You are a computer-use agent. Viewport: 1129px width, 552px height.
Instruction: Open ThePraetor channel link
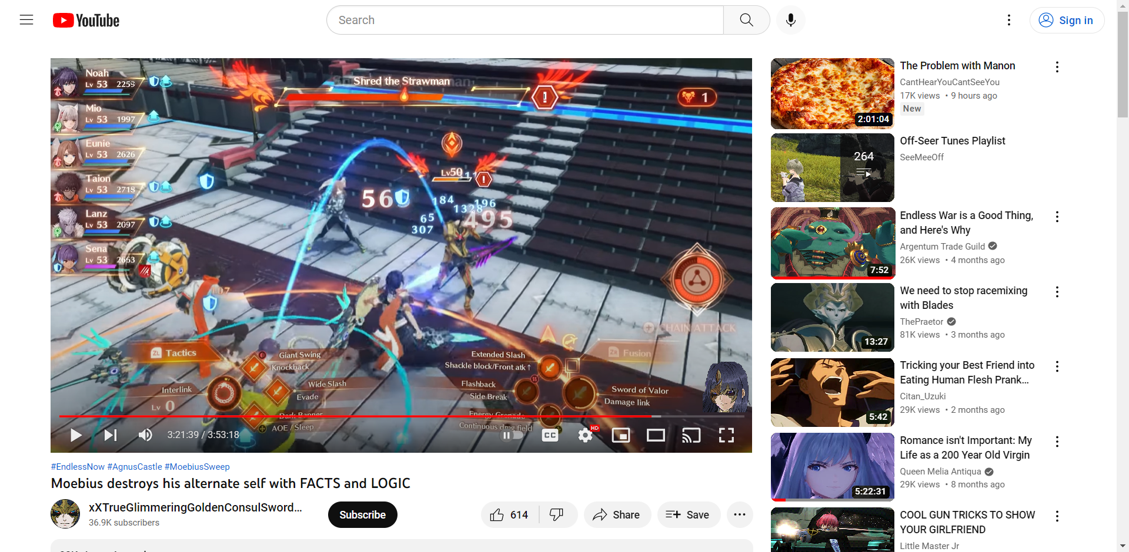click(x=921, y=322)
